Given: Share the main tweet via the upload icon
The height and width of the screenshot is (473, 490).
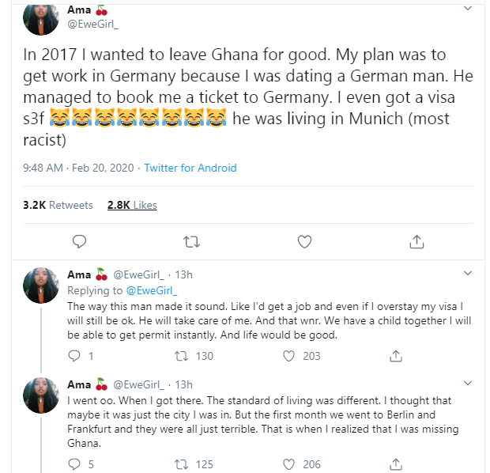Looking at the screenshot, I should click(x=416, y=241).
